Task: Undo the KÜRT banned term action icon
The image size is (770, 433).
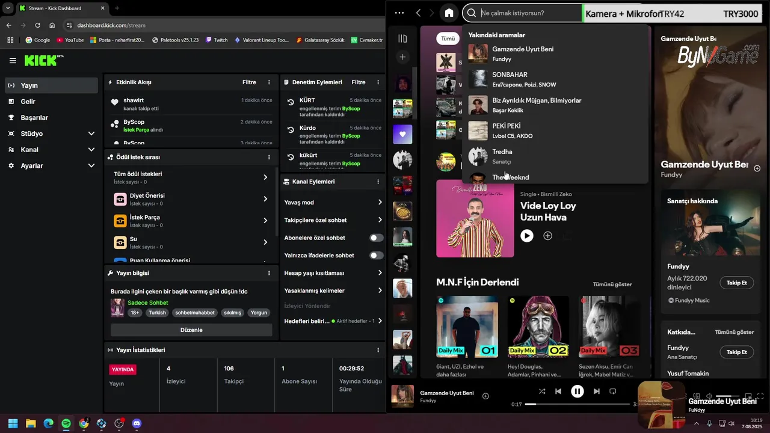Action: coord(291,102)
